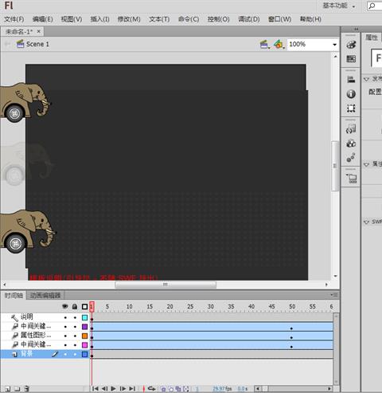
Task: Toggle lock dot of 背景 layer
Action: click(75, 354)
